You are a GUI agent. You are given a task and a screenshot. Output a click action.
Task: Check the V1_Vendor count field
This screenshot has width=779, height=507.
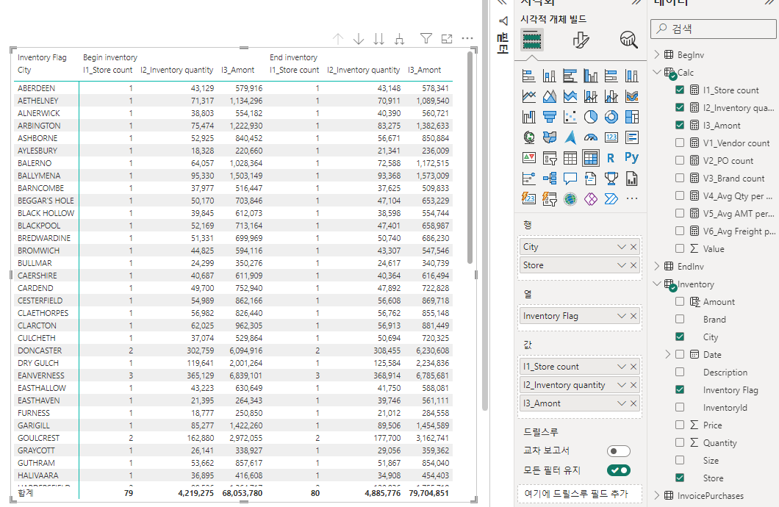tap(680, 143)
